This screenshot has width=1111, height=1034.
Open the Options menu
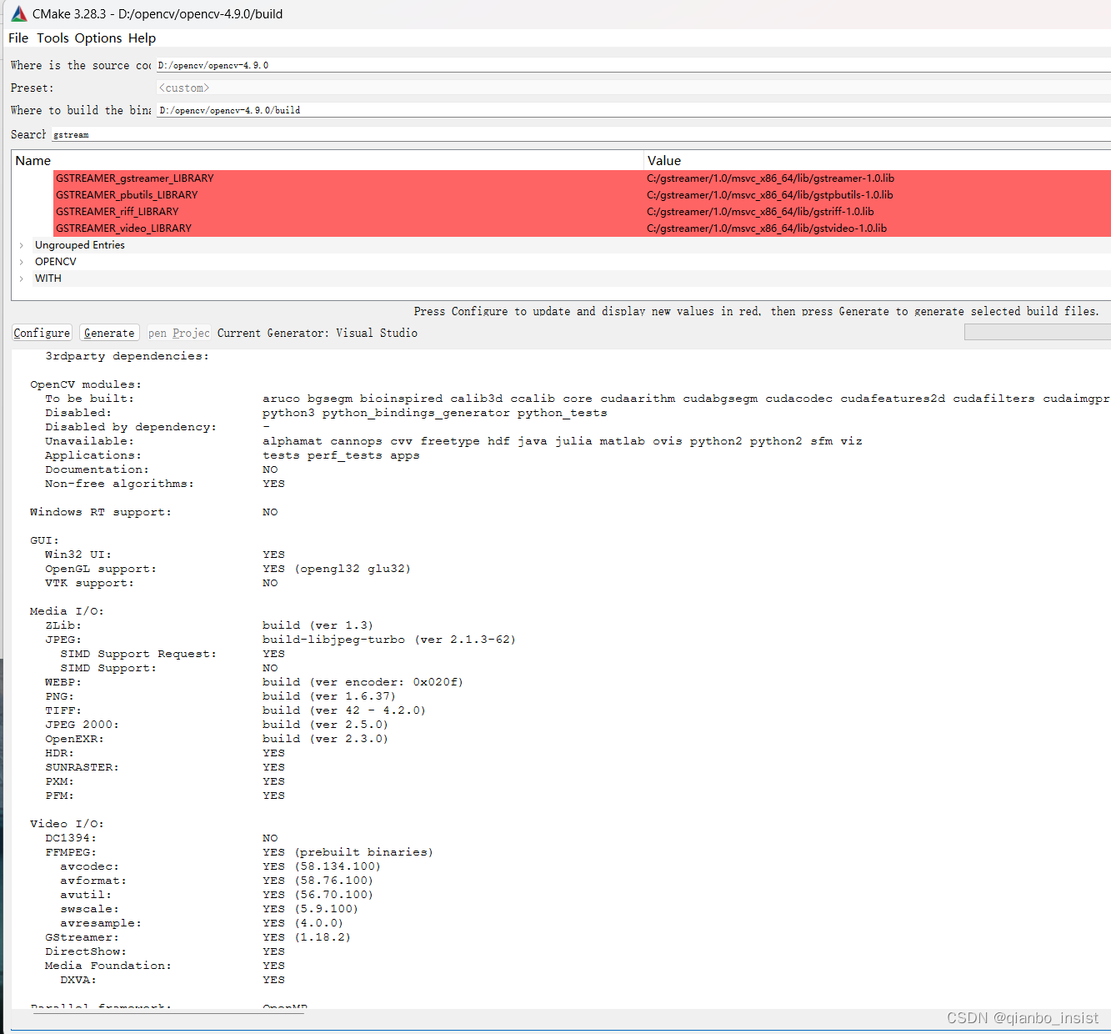point(98,38)
